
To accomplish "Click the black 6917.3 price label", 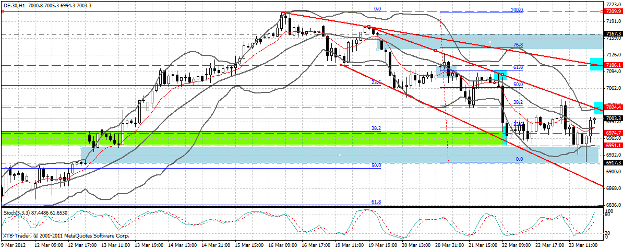I will (x=613, y=163).
